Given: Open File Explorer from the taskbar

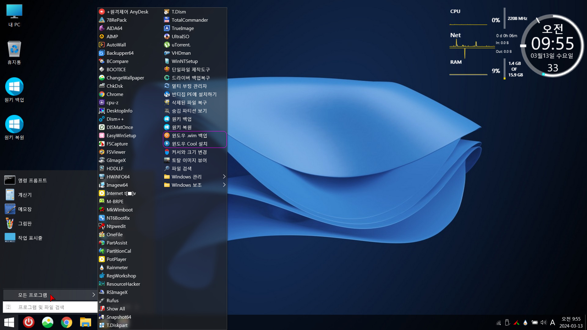Looking at the screenshot, I should point(86,322).
